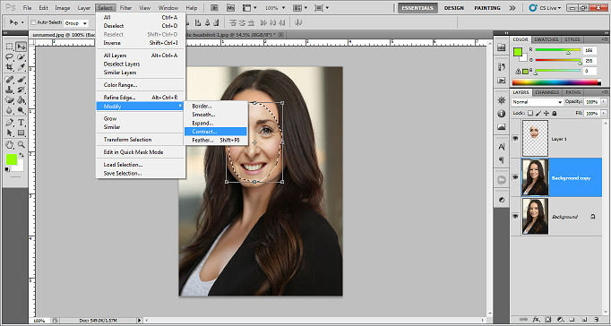Select the Dodge tool

click(x=21, y=110)
